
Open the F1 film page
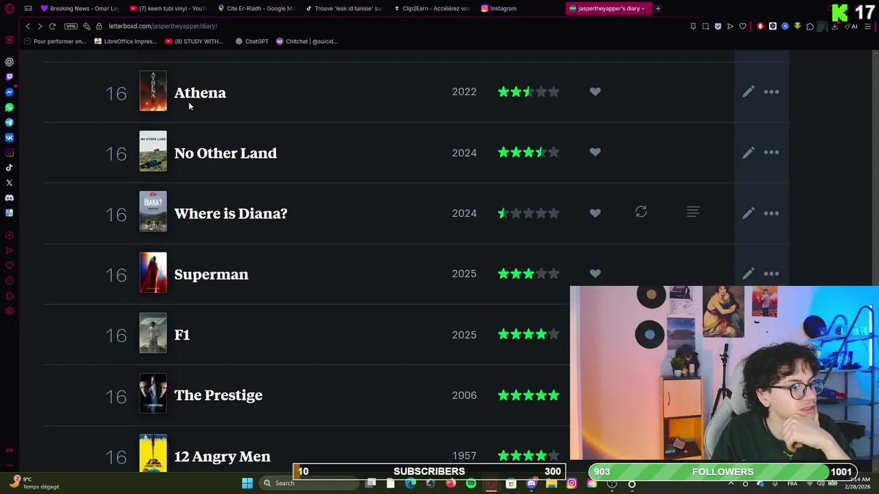click(182, 335)
